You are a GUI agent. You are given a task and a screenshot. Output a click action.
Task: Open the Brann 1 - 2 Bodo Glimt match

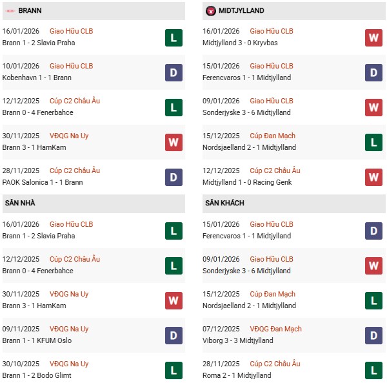35,375
